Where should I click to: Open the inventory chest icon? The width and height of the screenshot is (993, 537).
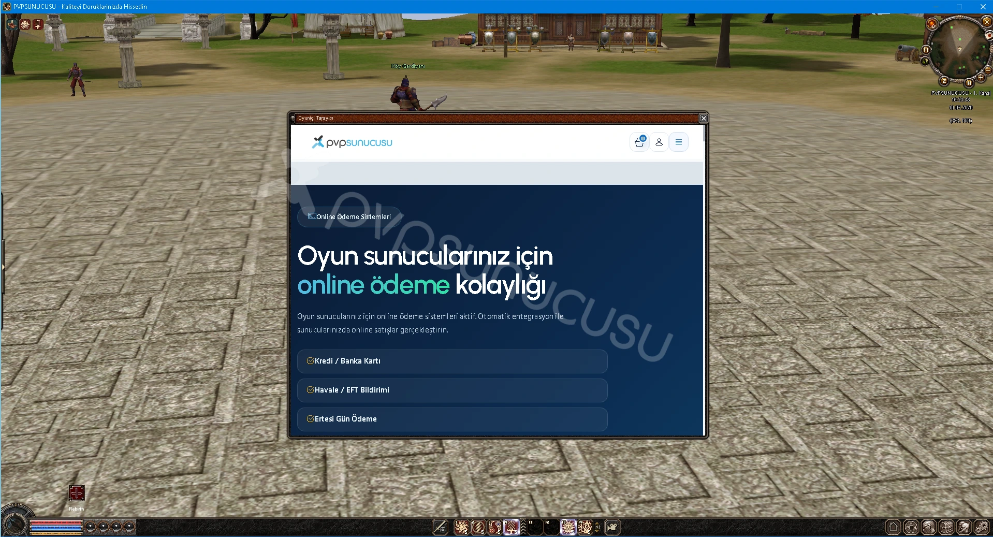(x=946, y=527)
